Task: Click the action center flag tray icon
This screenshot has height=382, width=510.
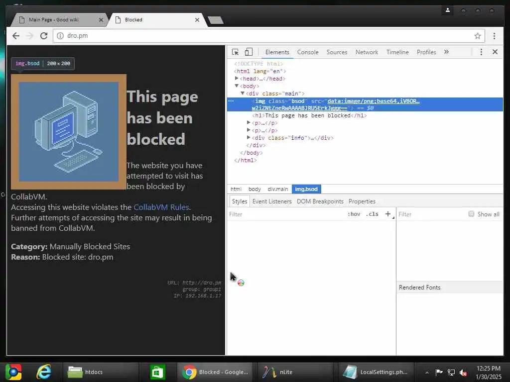Action: [x=439, y=372]
